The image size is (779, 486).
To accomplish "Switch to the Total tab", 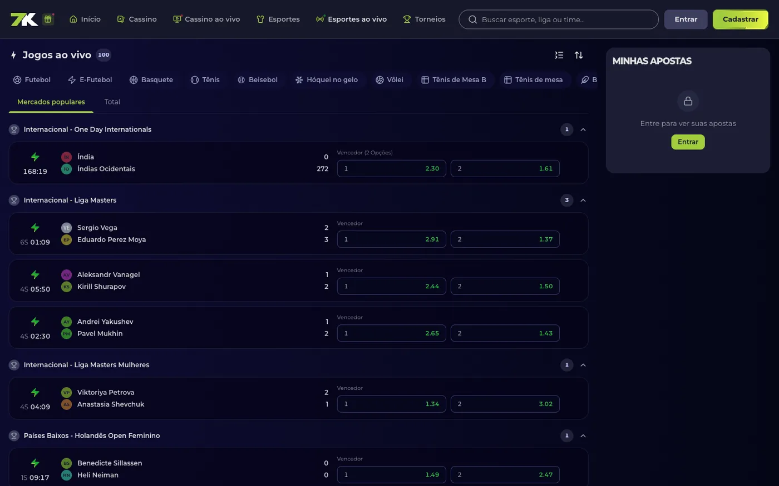I will tap(112, 102).
